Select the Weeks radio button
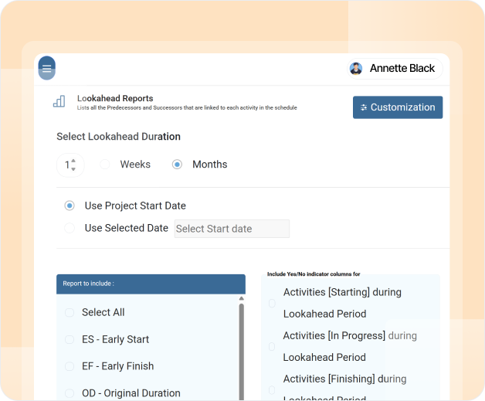This screenshot has height=401, width=485. 105,165
